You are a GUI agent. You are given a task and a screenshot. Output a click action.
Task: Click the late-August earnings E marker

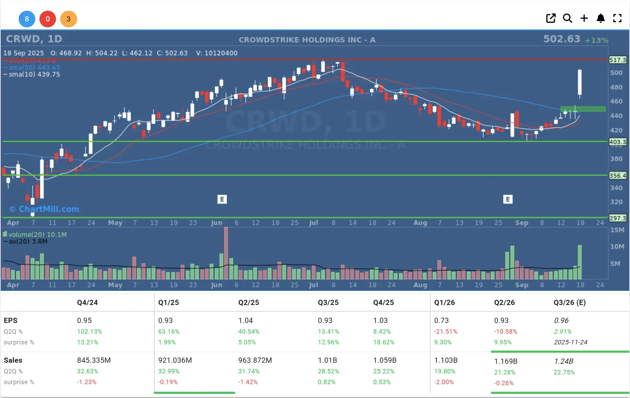508,199
